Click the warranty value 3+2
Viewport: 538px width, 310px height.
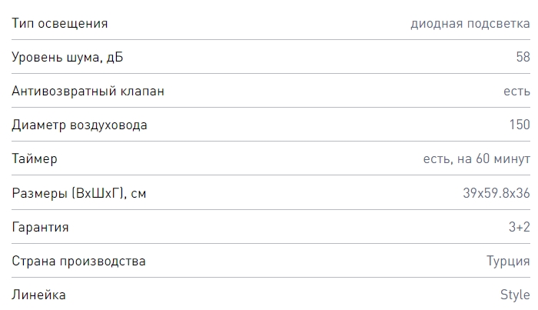[x=520, y=227]
